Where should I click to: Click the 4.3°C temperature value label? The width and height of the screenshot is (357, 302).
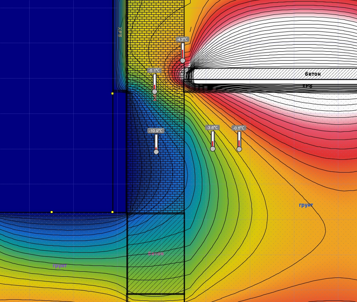coord(183,39)
